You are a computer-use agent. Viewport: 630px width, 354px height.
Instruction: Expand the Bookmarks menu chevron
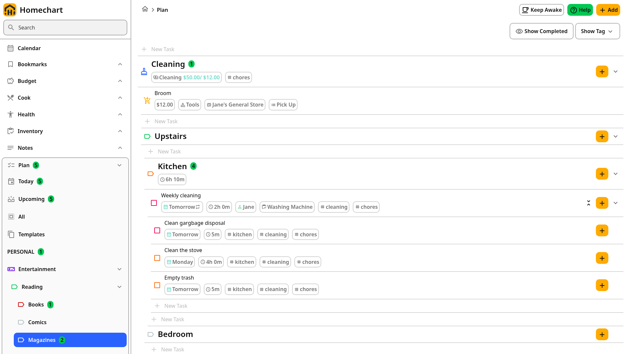pyautogui.click(x=120, y=64)
